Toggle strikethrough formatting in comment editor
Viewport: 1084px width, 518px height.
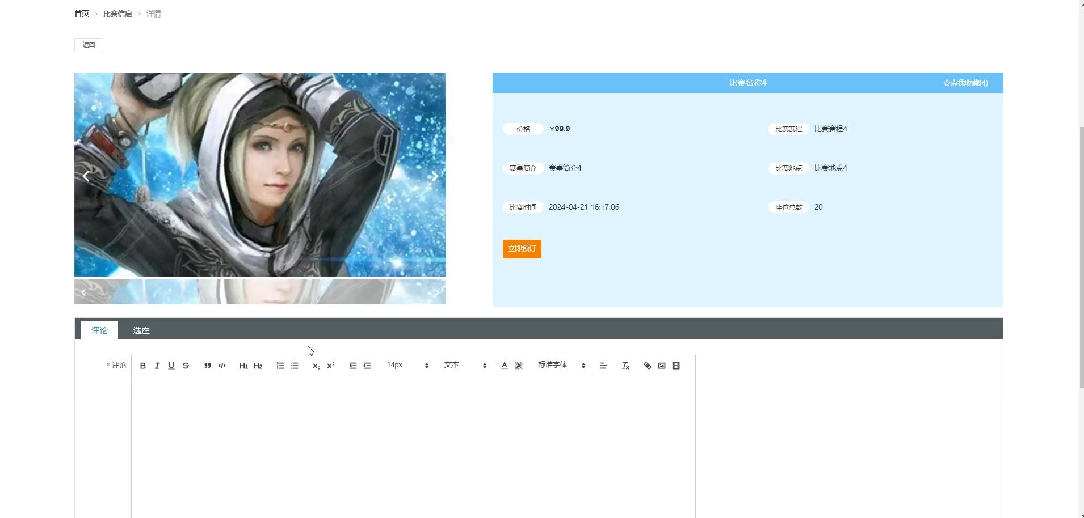tap(186, 366)
